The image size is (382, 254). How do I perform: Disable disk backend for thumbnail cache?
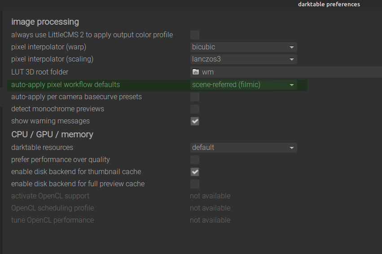[195, 172]
